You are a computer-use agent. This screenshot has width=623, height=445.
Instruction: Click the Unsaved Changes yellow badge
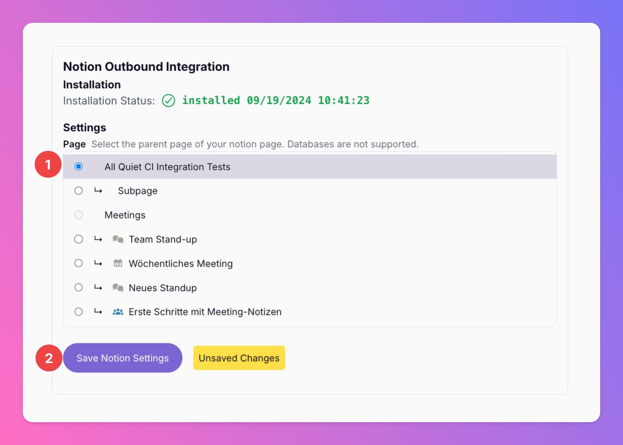click(239, 358)
